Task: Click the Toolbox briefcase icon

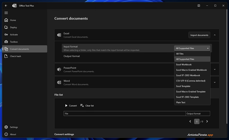Action: coord(6,42)
